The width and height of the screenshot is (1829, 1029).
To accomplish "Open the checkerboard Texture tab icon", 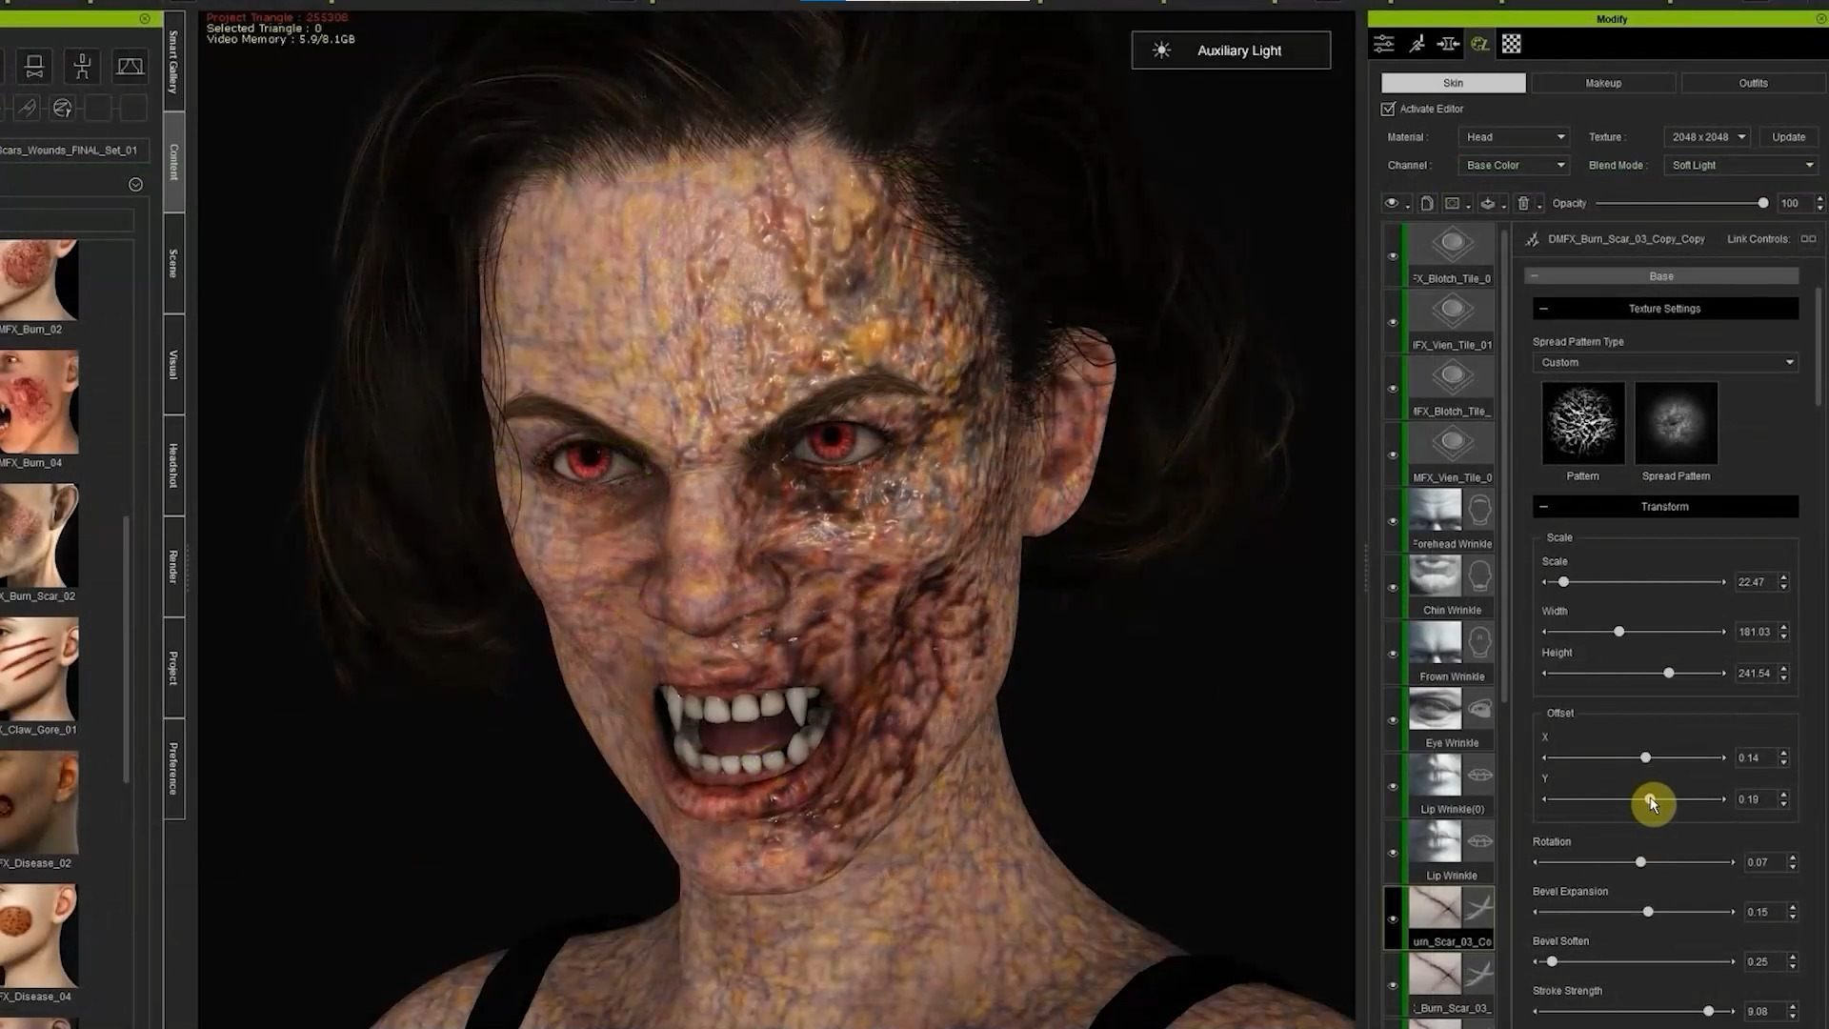I will (1512, 44).
